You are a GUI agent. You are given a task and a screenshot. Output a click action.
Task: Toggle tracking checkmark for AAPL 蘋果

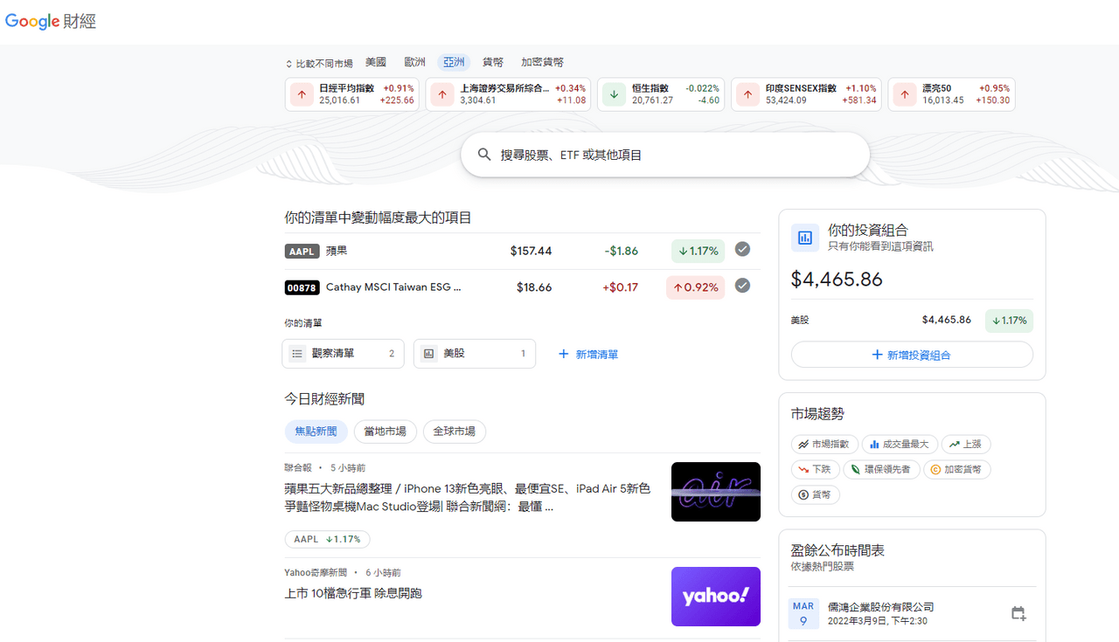pyautogui.click(x=742, y=249)
